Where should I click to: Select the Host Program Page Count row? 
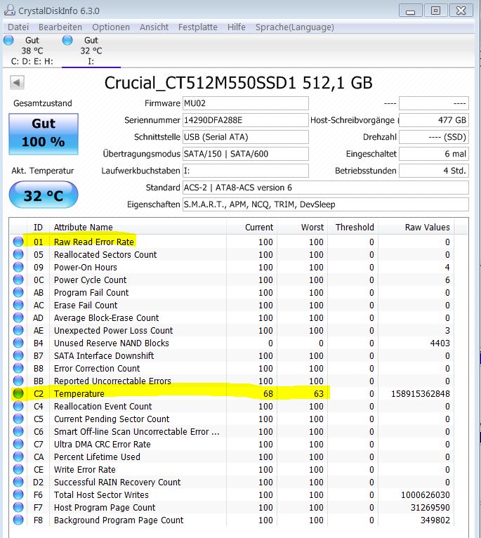(232, 508)
